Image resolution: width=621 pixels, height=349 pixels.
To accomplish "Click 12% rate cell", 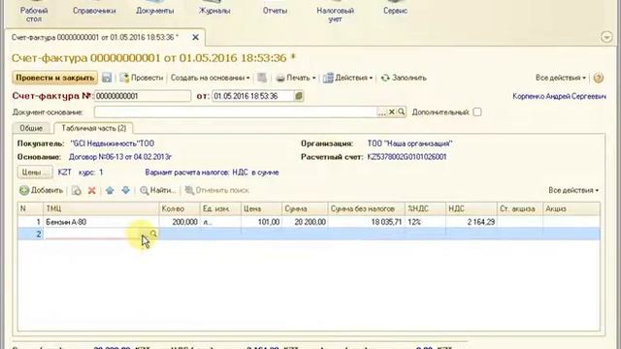I will pyautogui.click(x=425, y=222).
